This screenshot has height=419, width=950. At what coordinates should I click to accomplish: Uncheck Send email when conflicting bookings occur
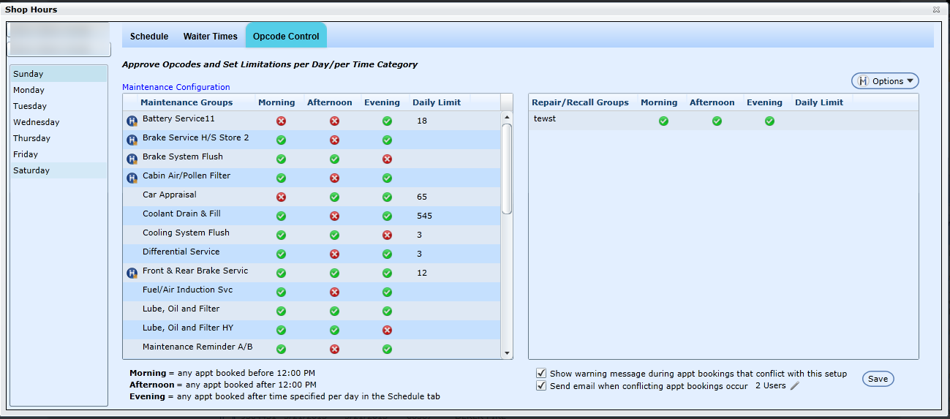541,386
